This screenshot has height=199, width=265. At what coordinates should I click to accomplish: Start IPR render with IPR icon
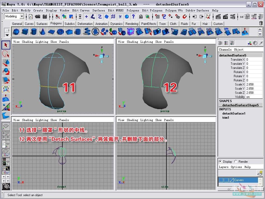click(225, 17)
